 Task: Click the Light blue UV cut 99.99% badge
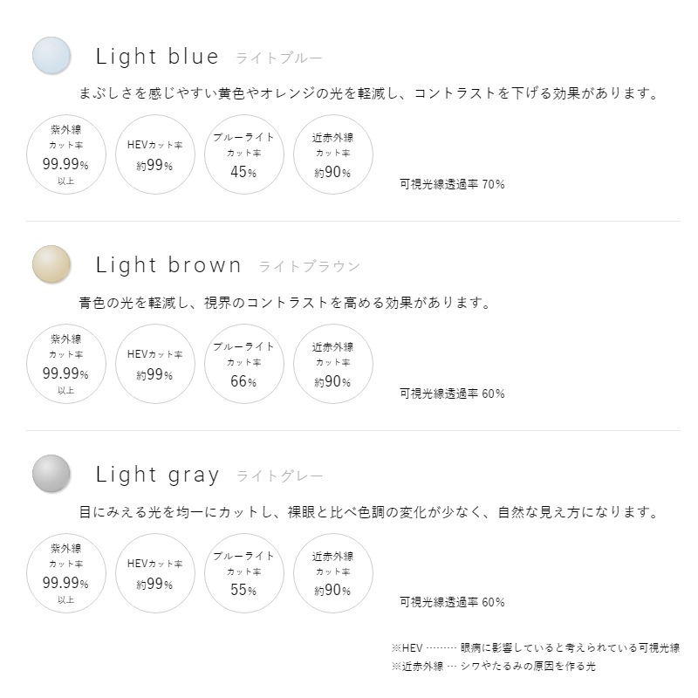click(x=66, y=154)
